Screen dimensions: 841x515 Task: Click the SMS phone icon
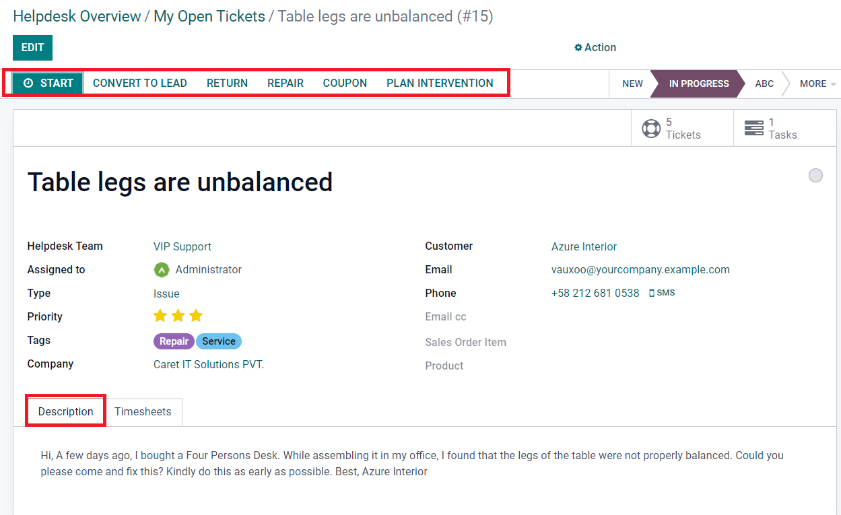coord(652,294)
